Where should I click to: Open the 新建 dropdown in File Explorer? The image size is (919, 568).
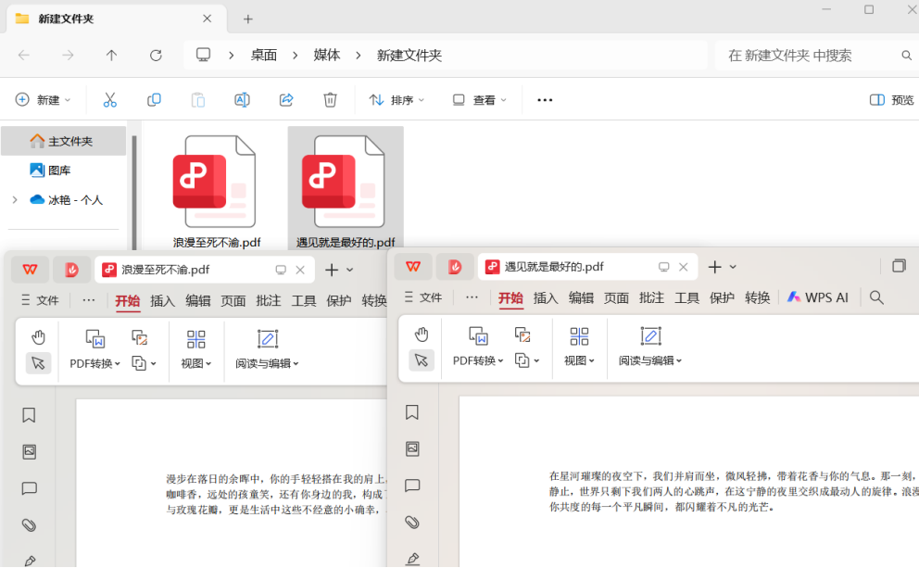(43, 100)
